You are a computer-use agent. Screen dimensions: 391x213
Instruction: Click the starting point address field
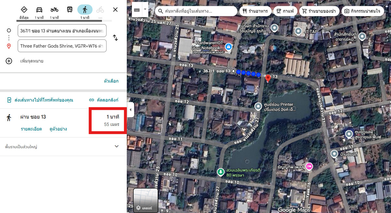coord(62,31)
